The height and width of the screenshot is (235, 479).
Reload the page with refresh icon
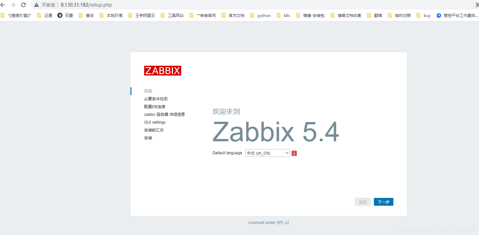pos(23,5)
